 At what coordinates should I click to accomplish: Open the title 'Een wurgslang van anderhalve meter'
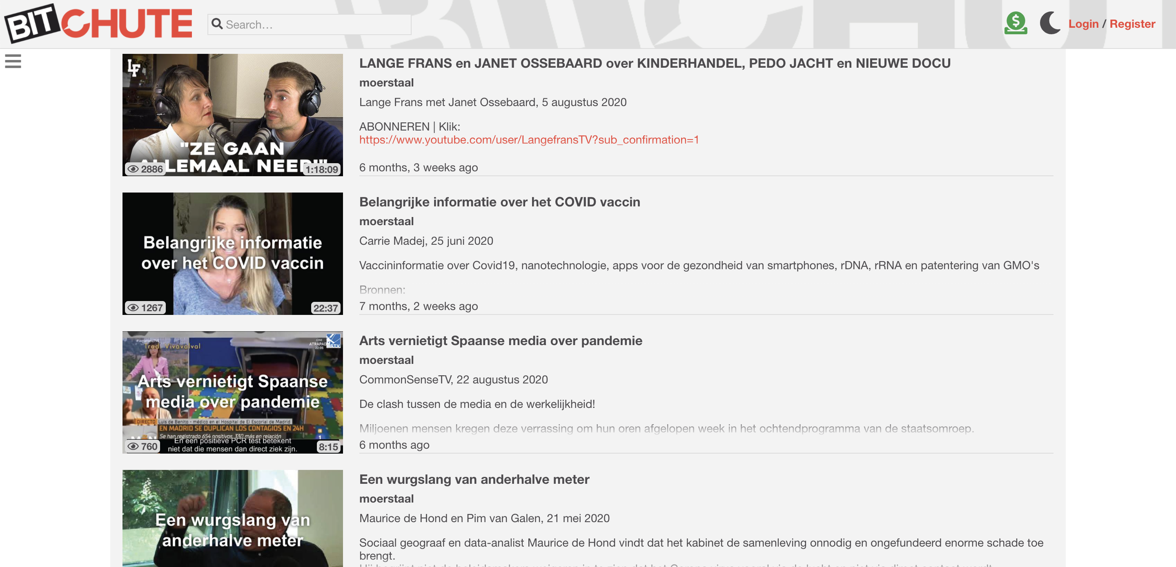point(474,479)
